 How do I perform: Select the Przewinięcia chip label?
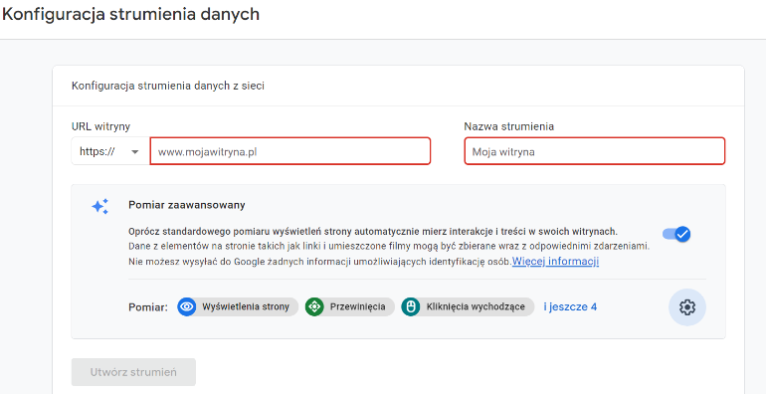[x=357, y=307]
